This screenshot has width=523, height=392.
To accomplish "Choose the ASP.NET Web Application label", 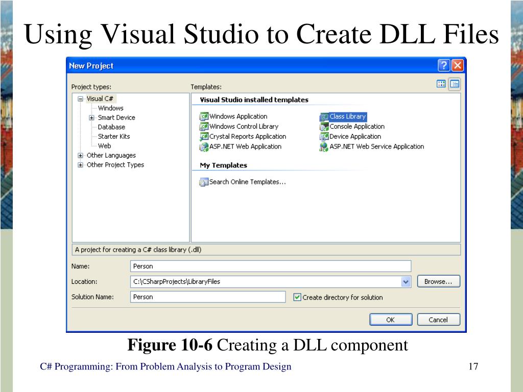I will pyautogui.click(x=246, y=146).
